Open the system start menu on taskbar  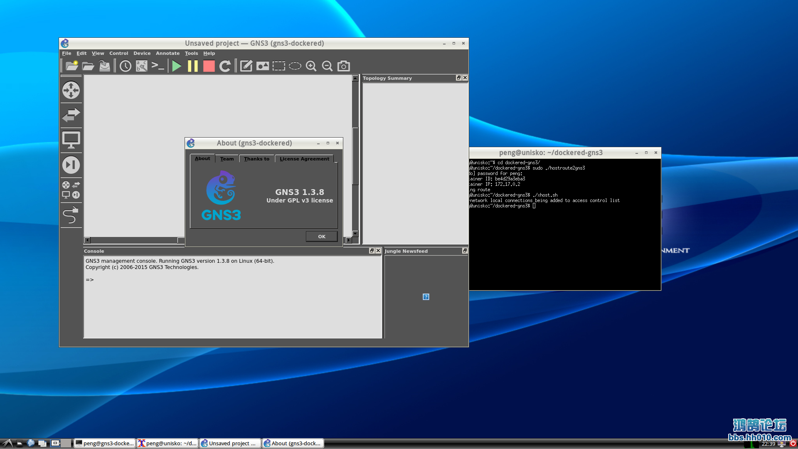pos(7,443)
